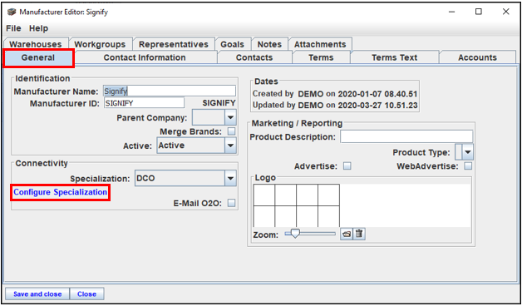
Task: Open the Specialization DCO dropdown
Action: [230, 178]
